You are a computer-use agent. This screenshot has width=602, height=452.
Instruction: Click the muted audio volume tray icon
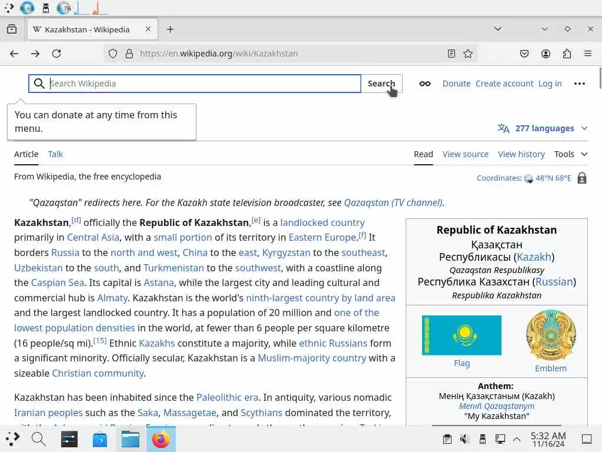(x=464, y=439)
